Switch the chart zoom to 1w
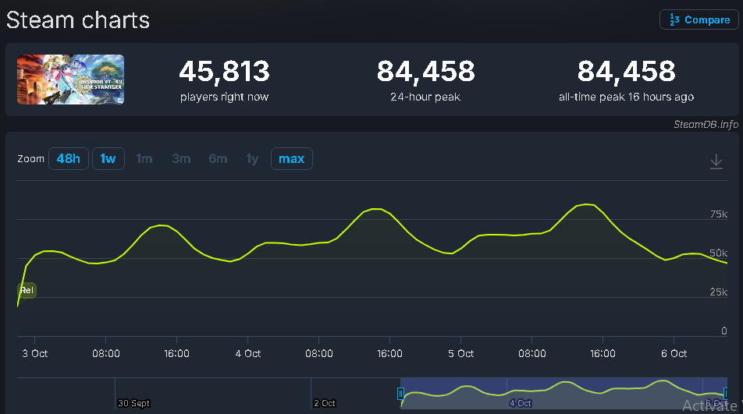 coord(108,159)
